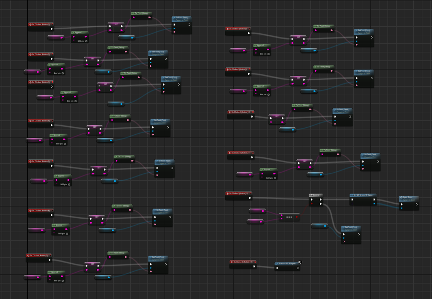Click Add pin on the Append node in Button_7's chain

59,281
